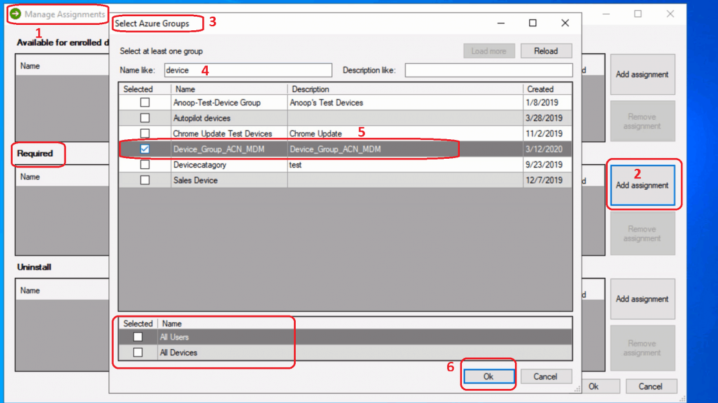
Task: Click Cancel in the Select Azure Groups dialog
Action: [x=546, y=376]
